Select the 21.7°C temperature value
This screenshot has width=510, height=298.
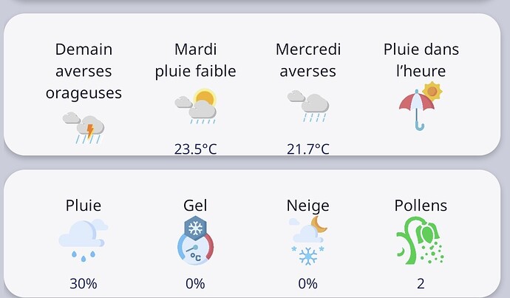[x=308, y=149]
